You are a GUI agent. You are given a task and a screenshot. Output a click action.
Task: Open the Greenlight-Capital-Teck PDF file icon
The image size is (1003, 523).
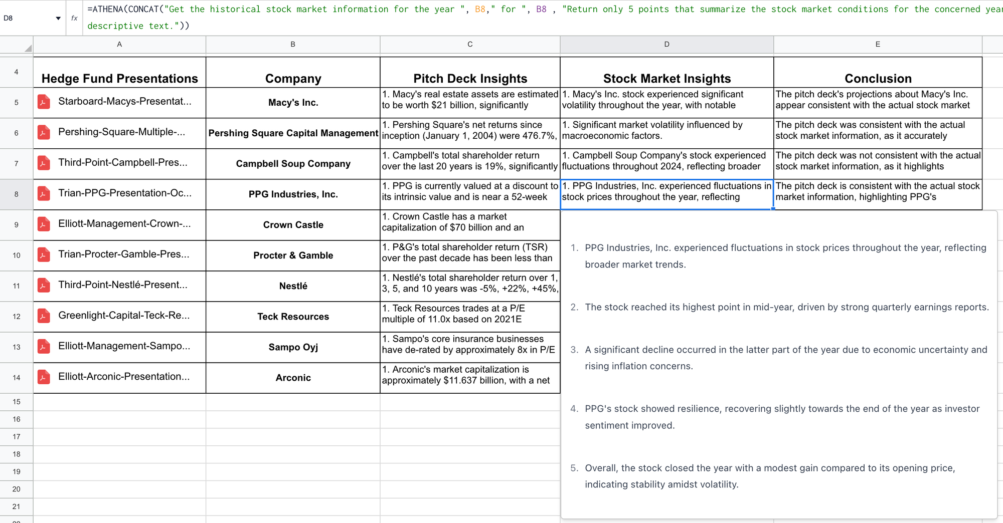click(x=44, y=316)
